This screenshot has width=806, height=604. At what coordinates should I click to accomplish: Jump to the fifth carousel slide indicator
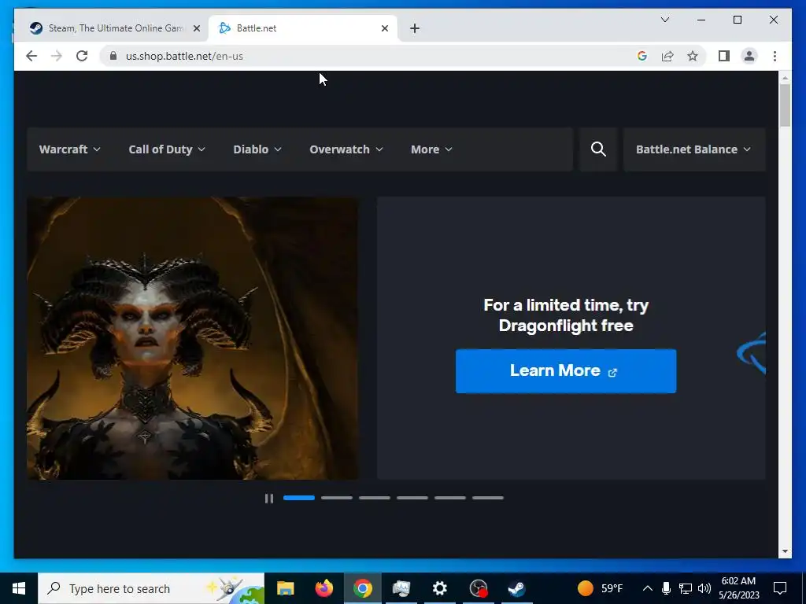[x=450, y=498]
